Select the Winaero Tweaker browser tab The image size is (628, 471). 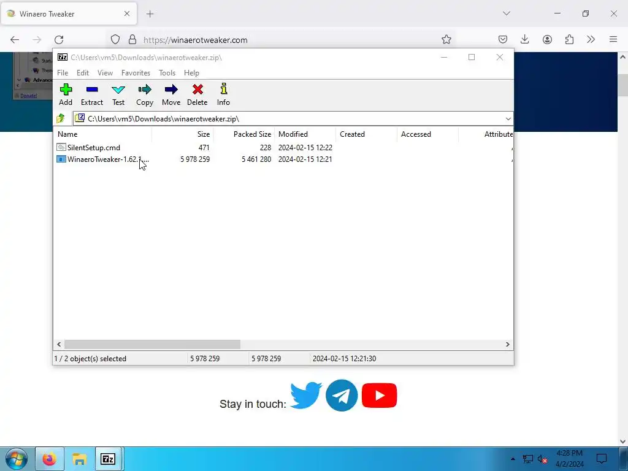69,13
